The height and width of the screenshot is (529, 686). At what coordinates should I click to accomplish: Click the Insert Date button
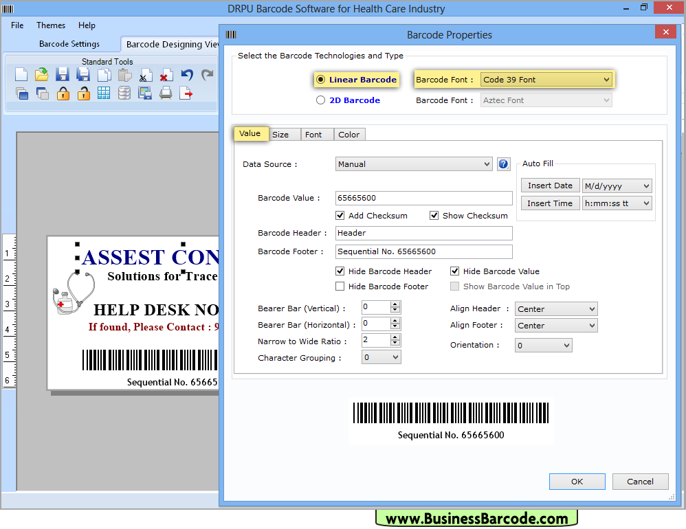click(x=550, y=185)
